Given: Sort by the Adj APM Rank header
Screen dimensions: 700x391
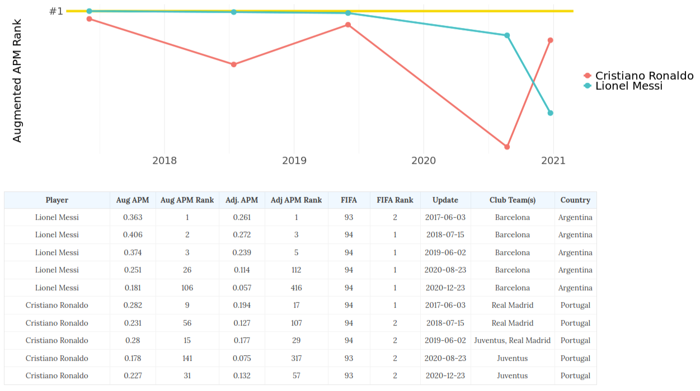Looking at the screenshot, I should 296,200.
